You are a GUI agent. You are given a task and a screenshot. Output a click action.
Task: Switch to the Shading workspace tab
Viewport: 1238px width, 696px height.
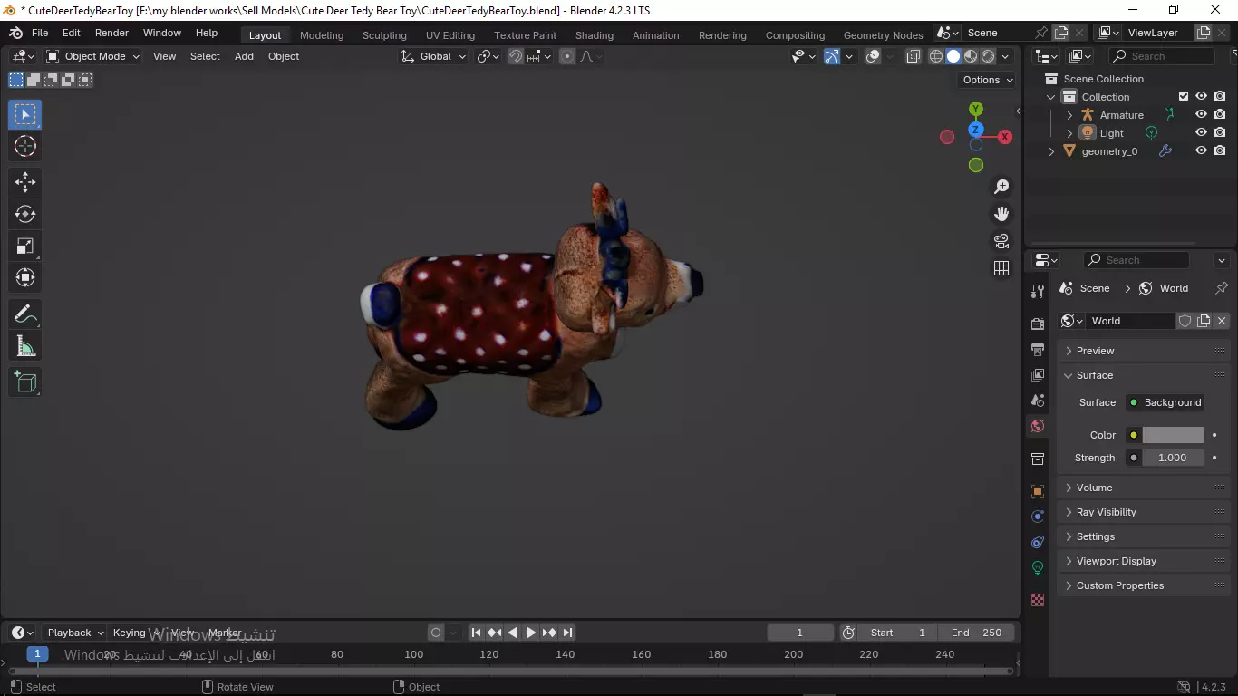595,35
